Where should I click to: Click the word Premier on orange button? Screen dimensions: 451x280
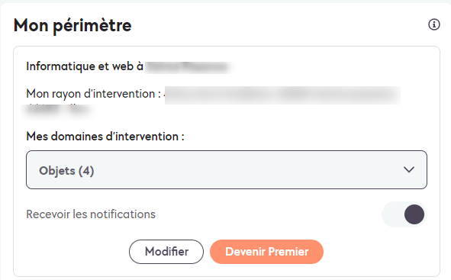point(288,252)
